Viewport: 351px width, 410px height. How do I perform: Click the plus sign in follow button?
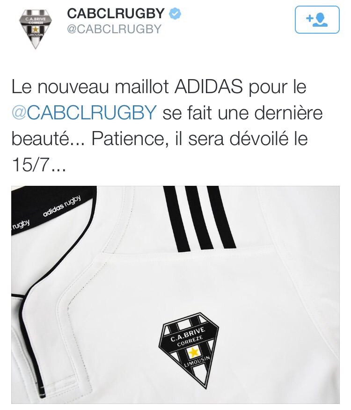pos(309,18)
